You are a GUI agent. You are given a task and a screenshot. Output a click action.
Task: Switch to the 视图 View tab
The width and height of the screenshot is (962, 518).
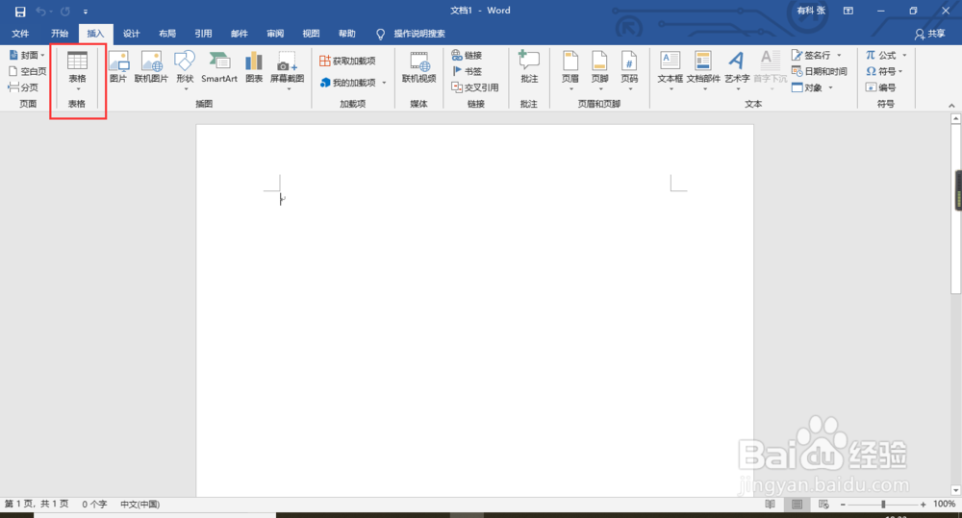tap(311, 34)
